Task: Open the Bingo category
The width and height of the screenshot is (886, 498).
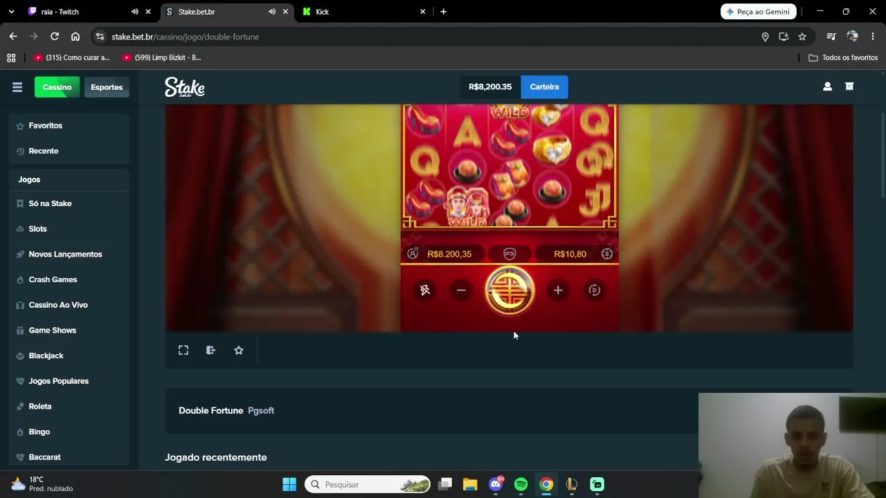Action: [69, 432]
